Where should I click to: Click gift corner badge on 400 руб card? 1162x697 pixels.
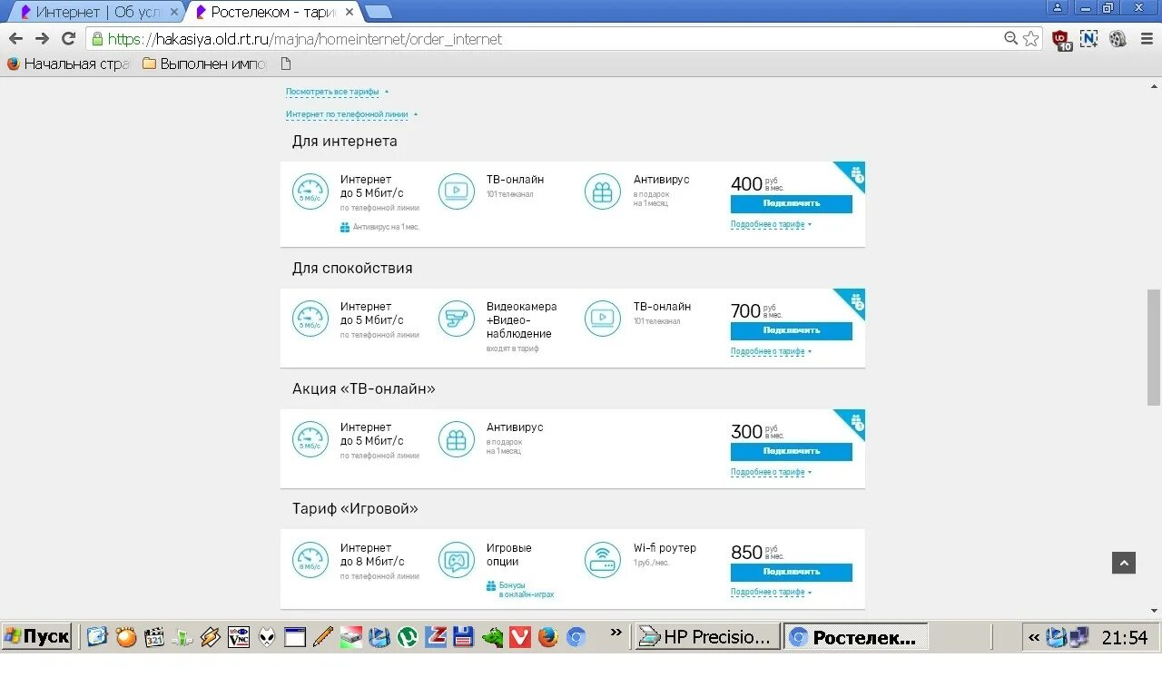(854, 173)
